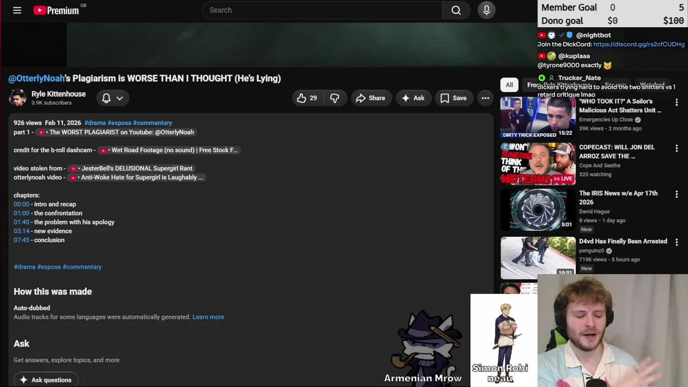Open @OtterlyNoah mention in title

(37, 78)
